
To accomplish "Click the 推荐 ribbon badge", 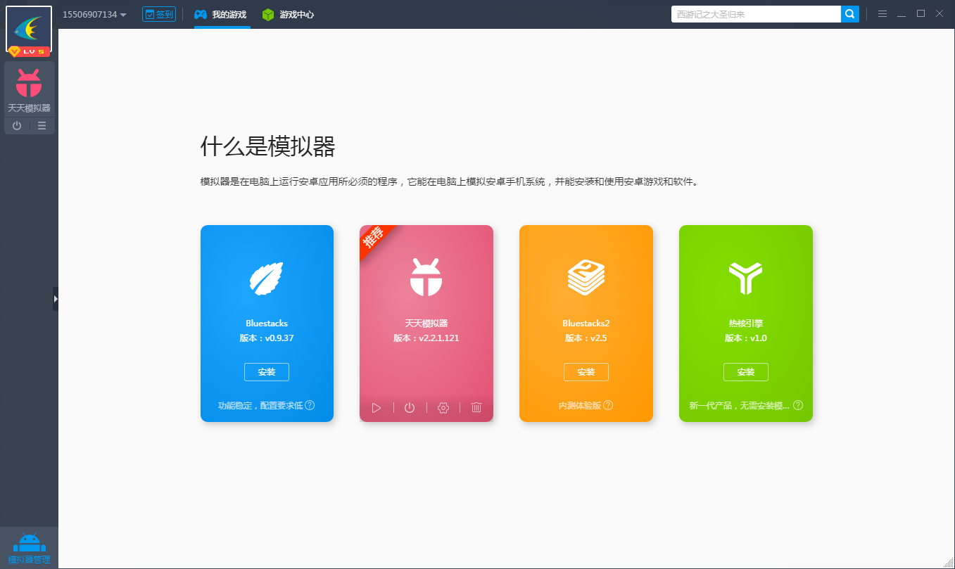I will click(374, 238).
